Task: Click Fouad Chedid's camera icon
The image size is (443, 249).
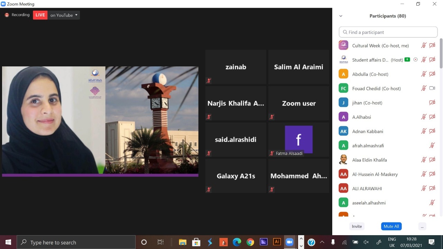Action: 432,88
